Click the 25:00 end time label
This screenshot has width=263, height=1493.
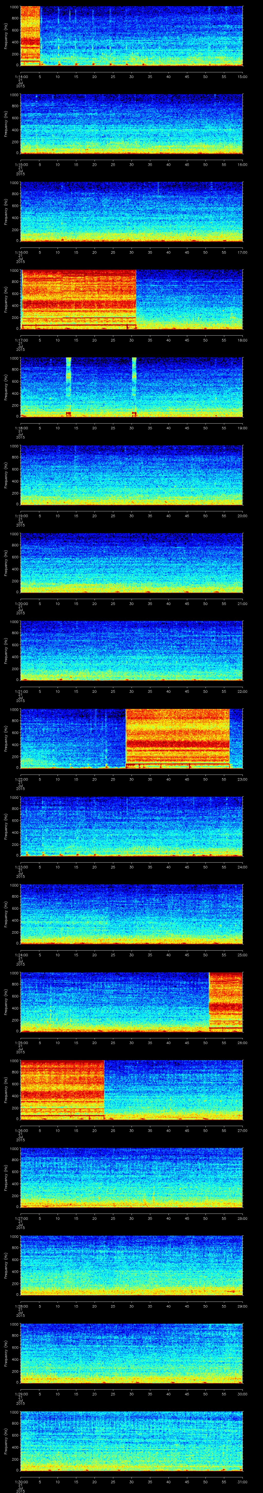243,955
